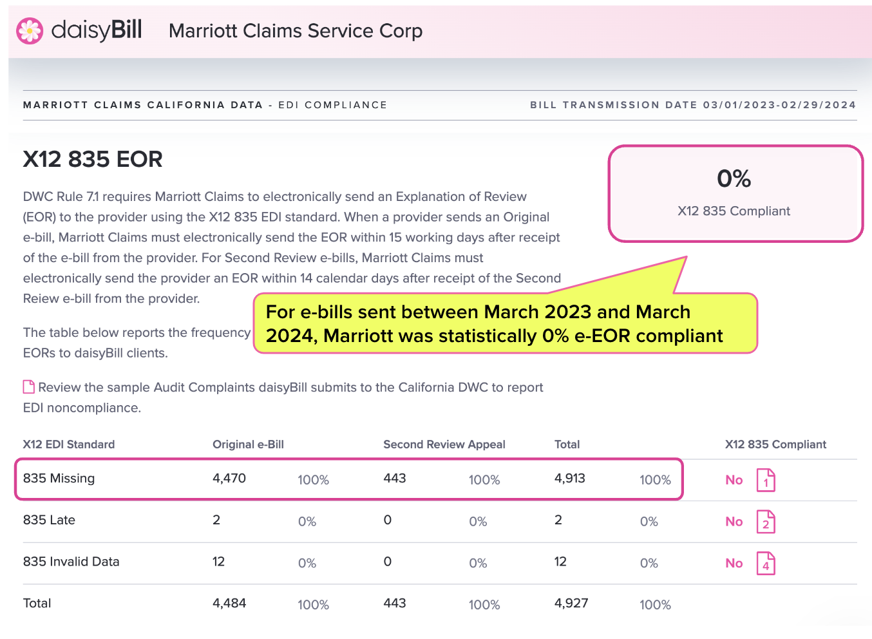Open audit complaint document 2 icon
872x639 pixels.
pyautogui.click(x=766, y=522)
